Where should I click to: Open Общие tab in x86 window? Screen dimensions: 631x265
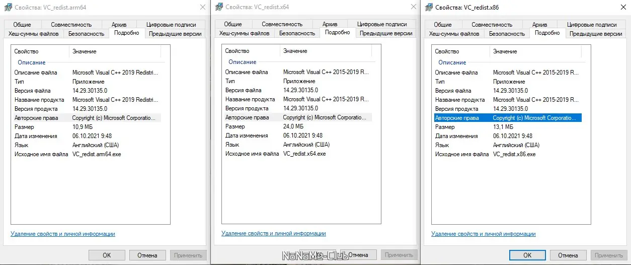coord(443,24)
